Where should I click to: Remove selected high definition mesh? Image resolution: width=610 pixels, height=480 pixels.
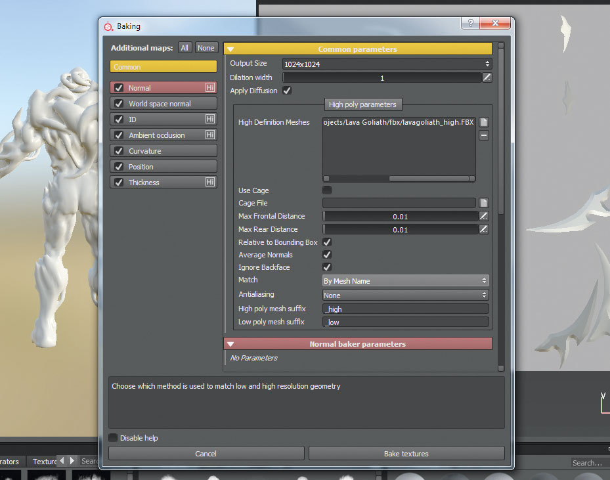(x=483, y=135)
